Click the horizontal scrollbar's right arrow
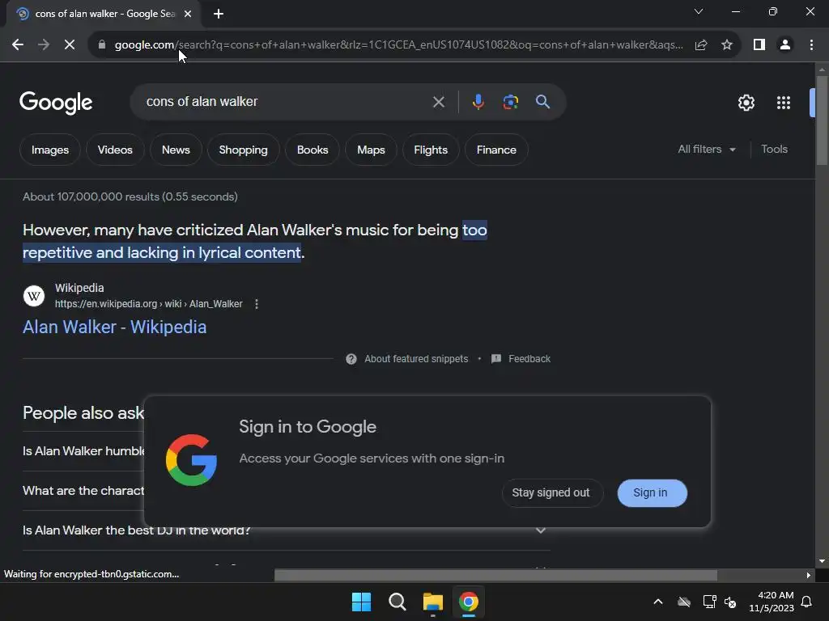 click(809, 575)
